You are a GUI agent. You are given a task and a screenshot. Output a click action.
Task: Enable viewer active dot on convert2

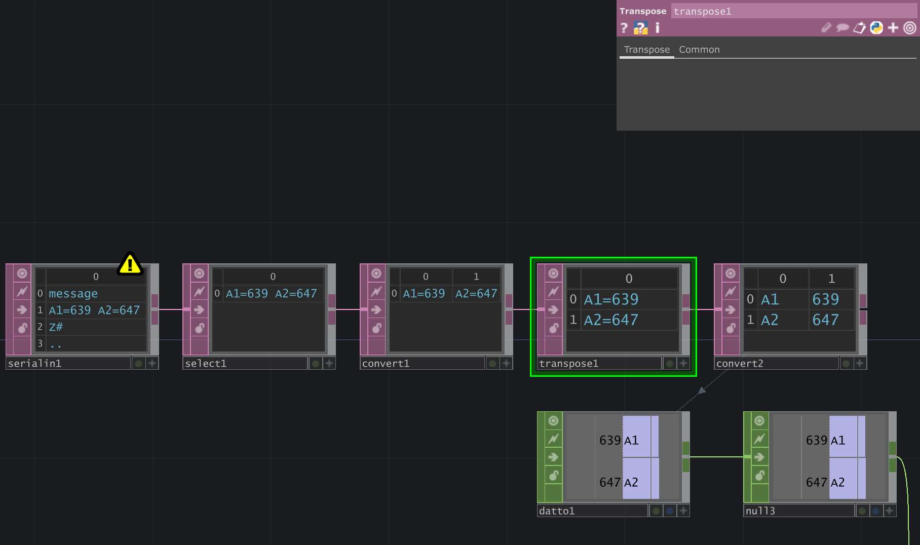click(x=846, y=363)
